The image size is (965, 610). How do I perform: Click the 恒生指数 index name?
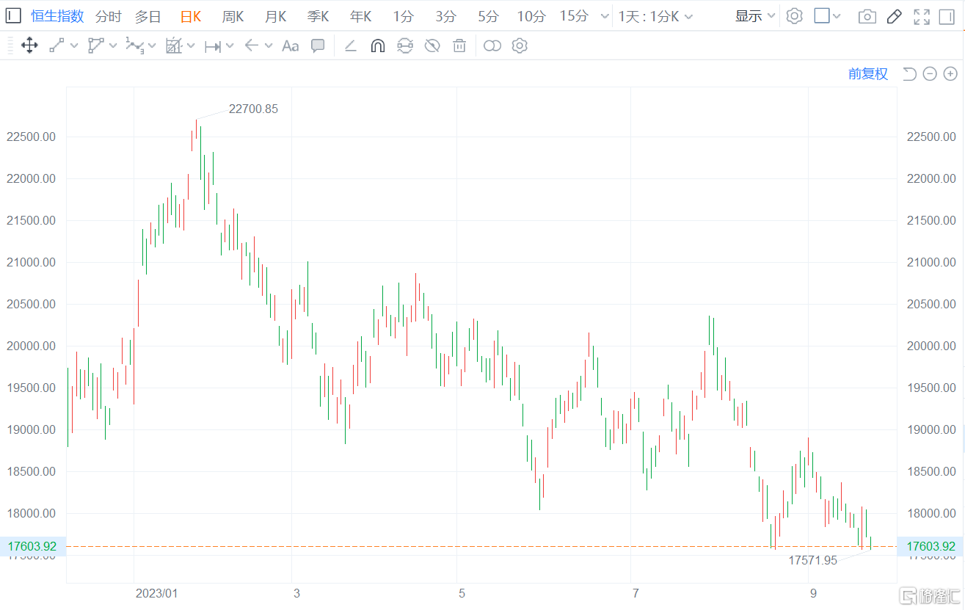pyautogui.click(x=57, y=16)
